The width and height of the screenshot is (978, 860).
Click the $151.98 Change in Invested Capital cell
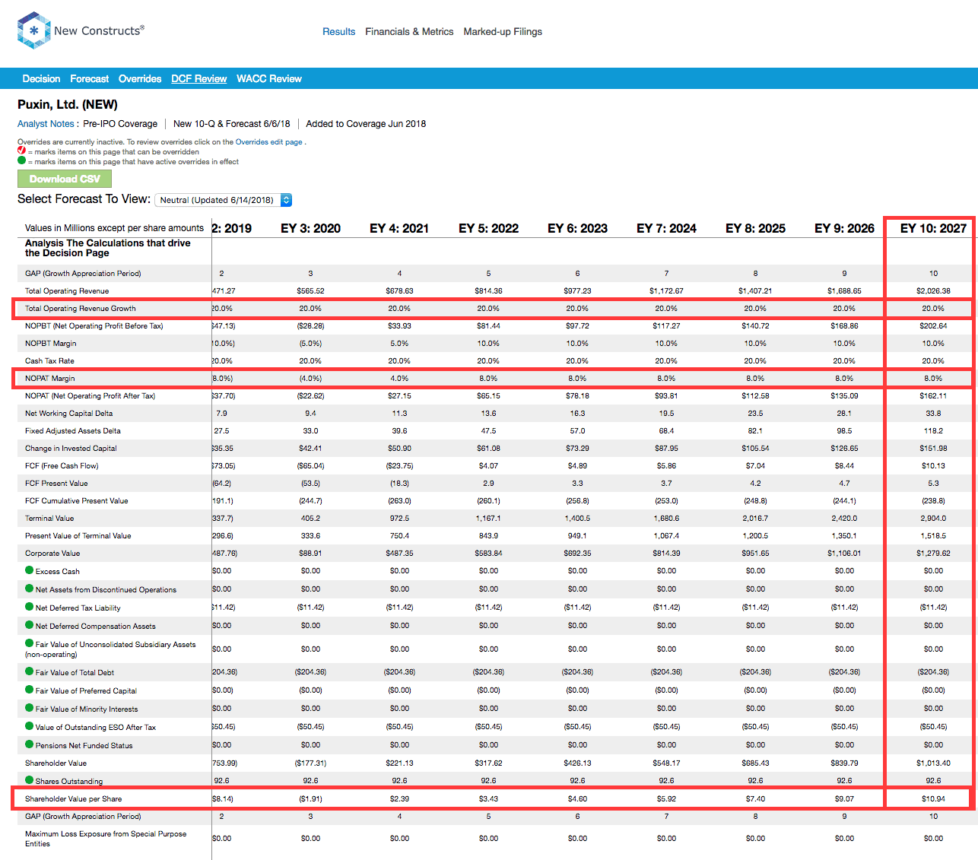click(x=933, y=449)
